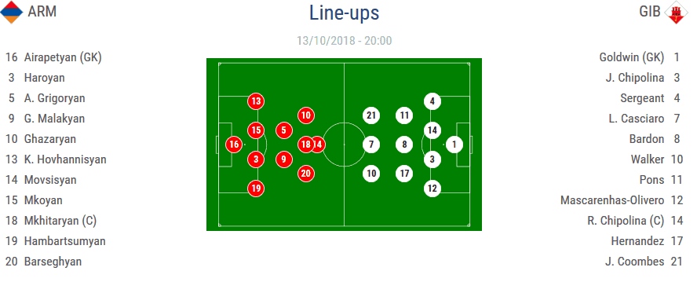Viewport: 697px width, 293px height.
Task: Select white player marker 12
Action: [432, 189]
